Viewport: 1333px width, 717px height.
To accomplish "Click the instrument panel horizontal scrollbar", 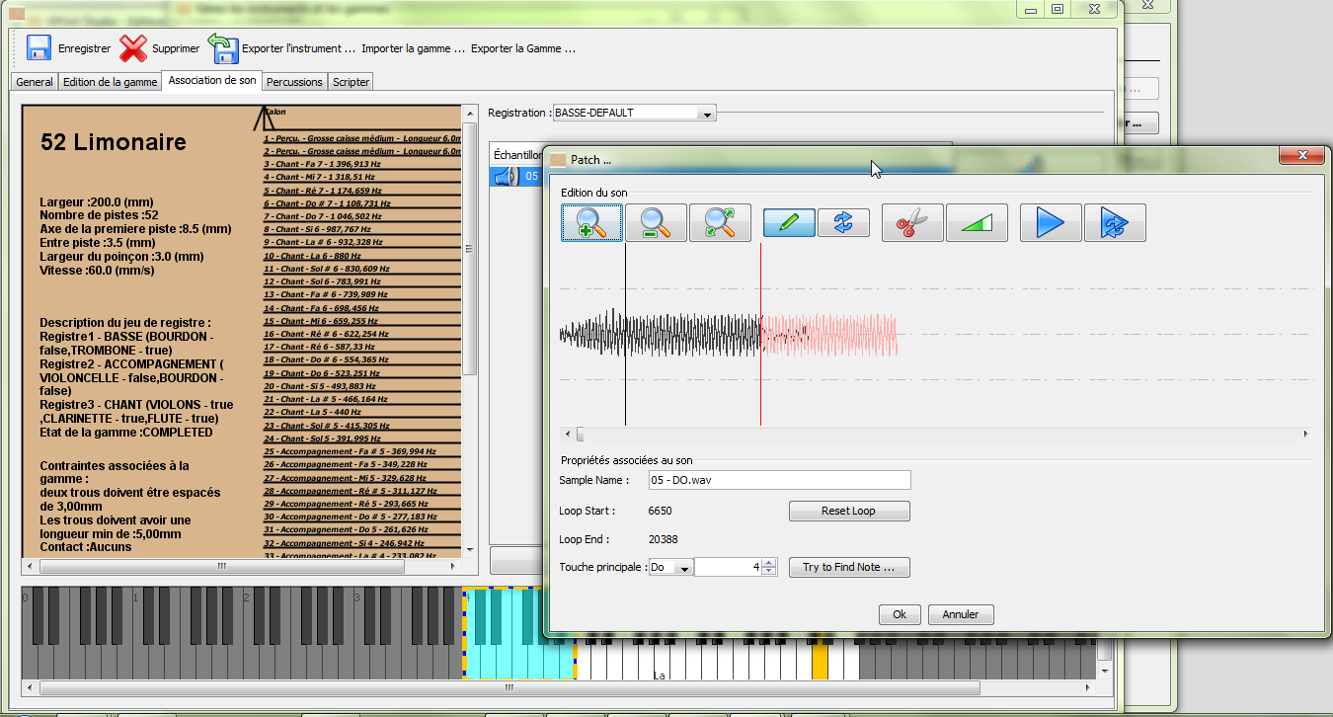I will [x=222, y=567].
